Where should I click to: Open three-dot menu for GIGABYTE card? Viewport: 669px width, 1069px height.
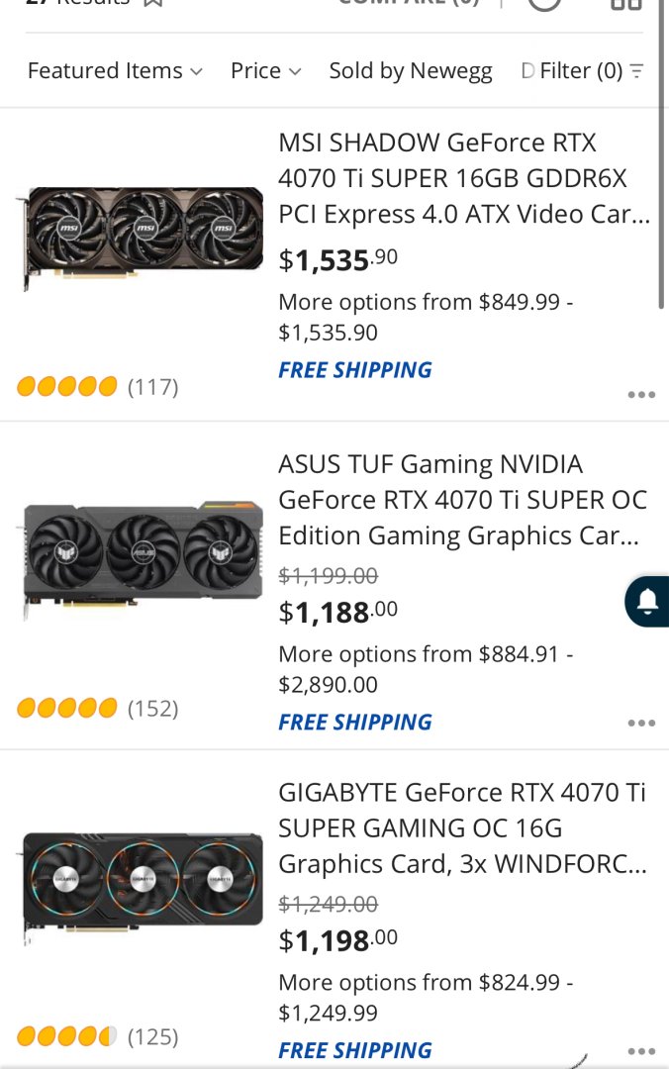click(641, 1051)
